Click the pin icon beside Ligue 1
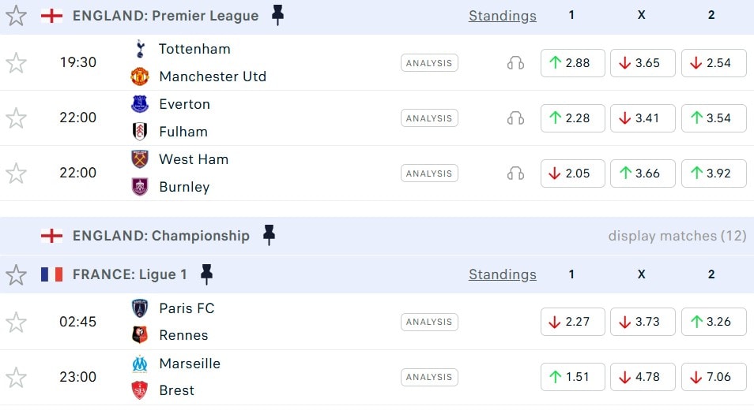 [206, 274]
